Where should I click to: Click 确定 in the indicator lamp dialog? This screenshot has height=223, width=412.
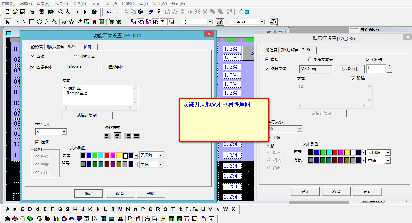(x=305, y=192)
